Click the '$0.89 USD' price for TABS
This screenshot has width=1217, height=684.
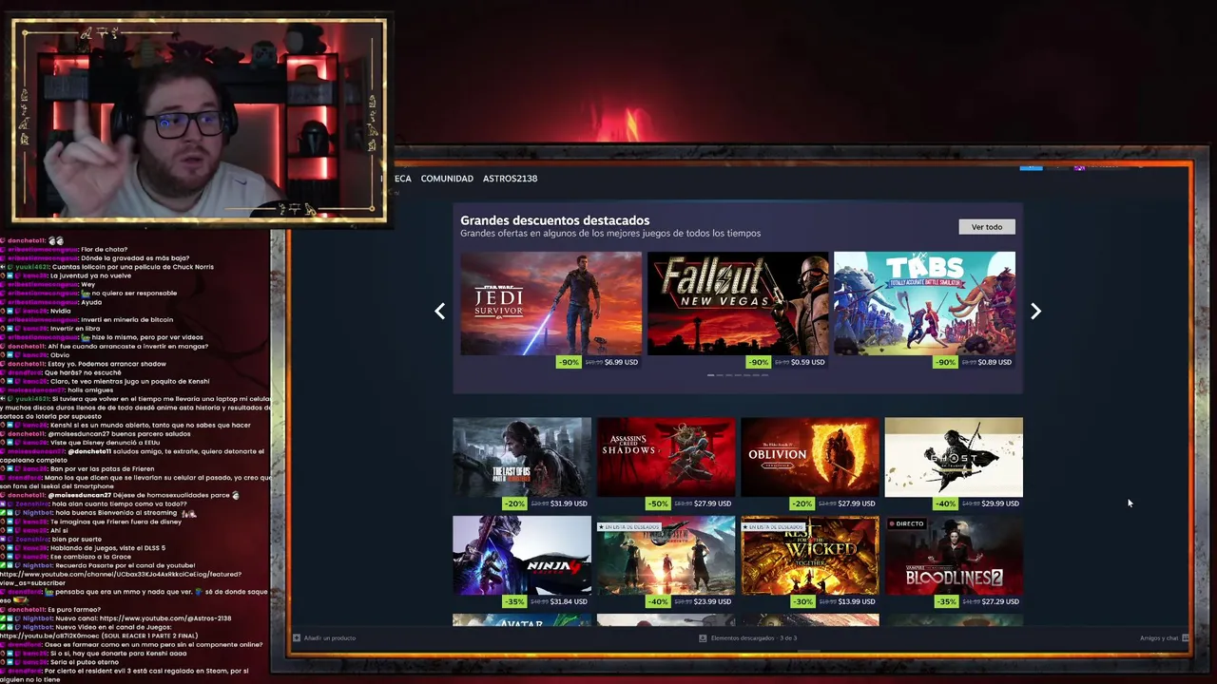coord(994,362)
